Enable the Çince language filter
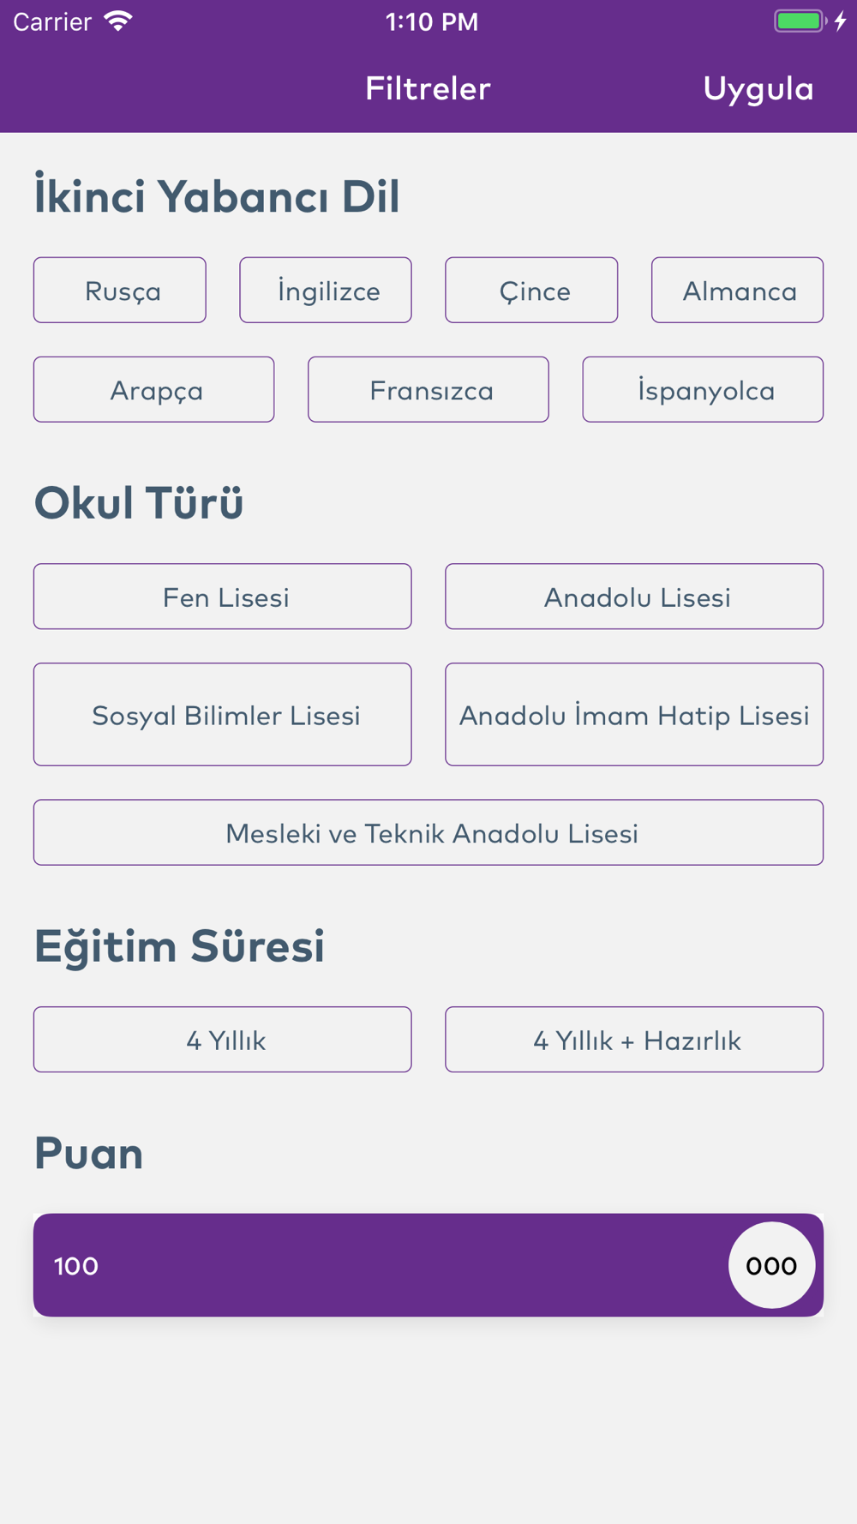 [531, 291]
